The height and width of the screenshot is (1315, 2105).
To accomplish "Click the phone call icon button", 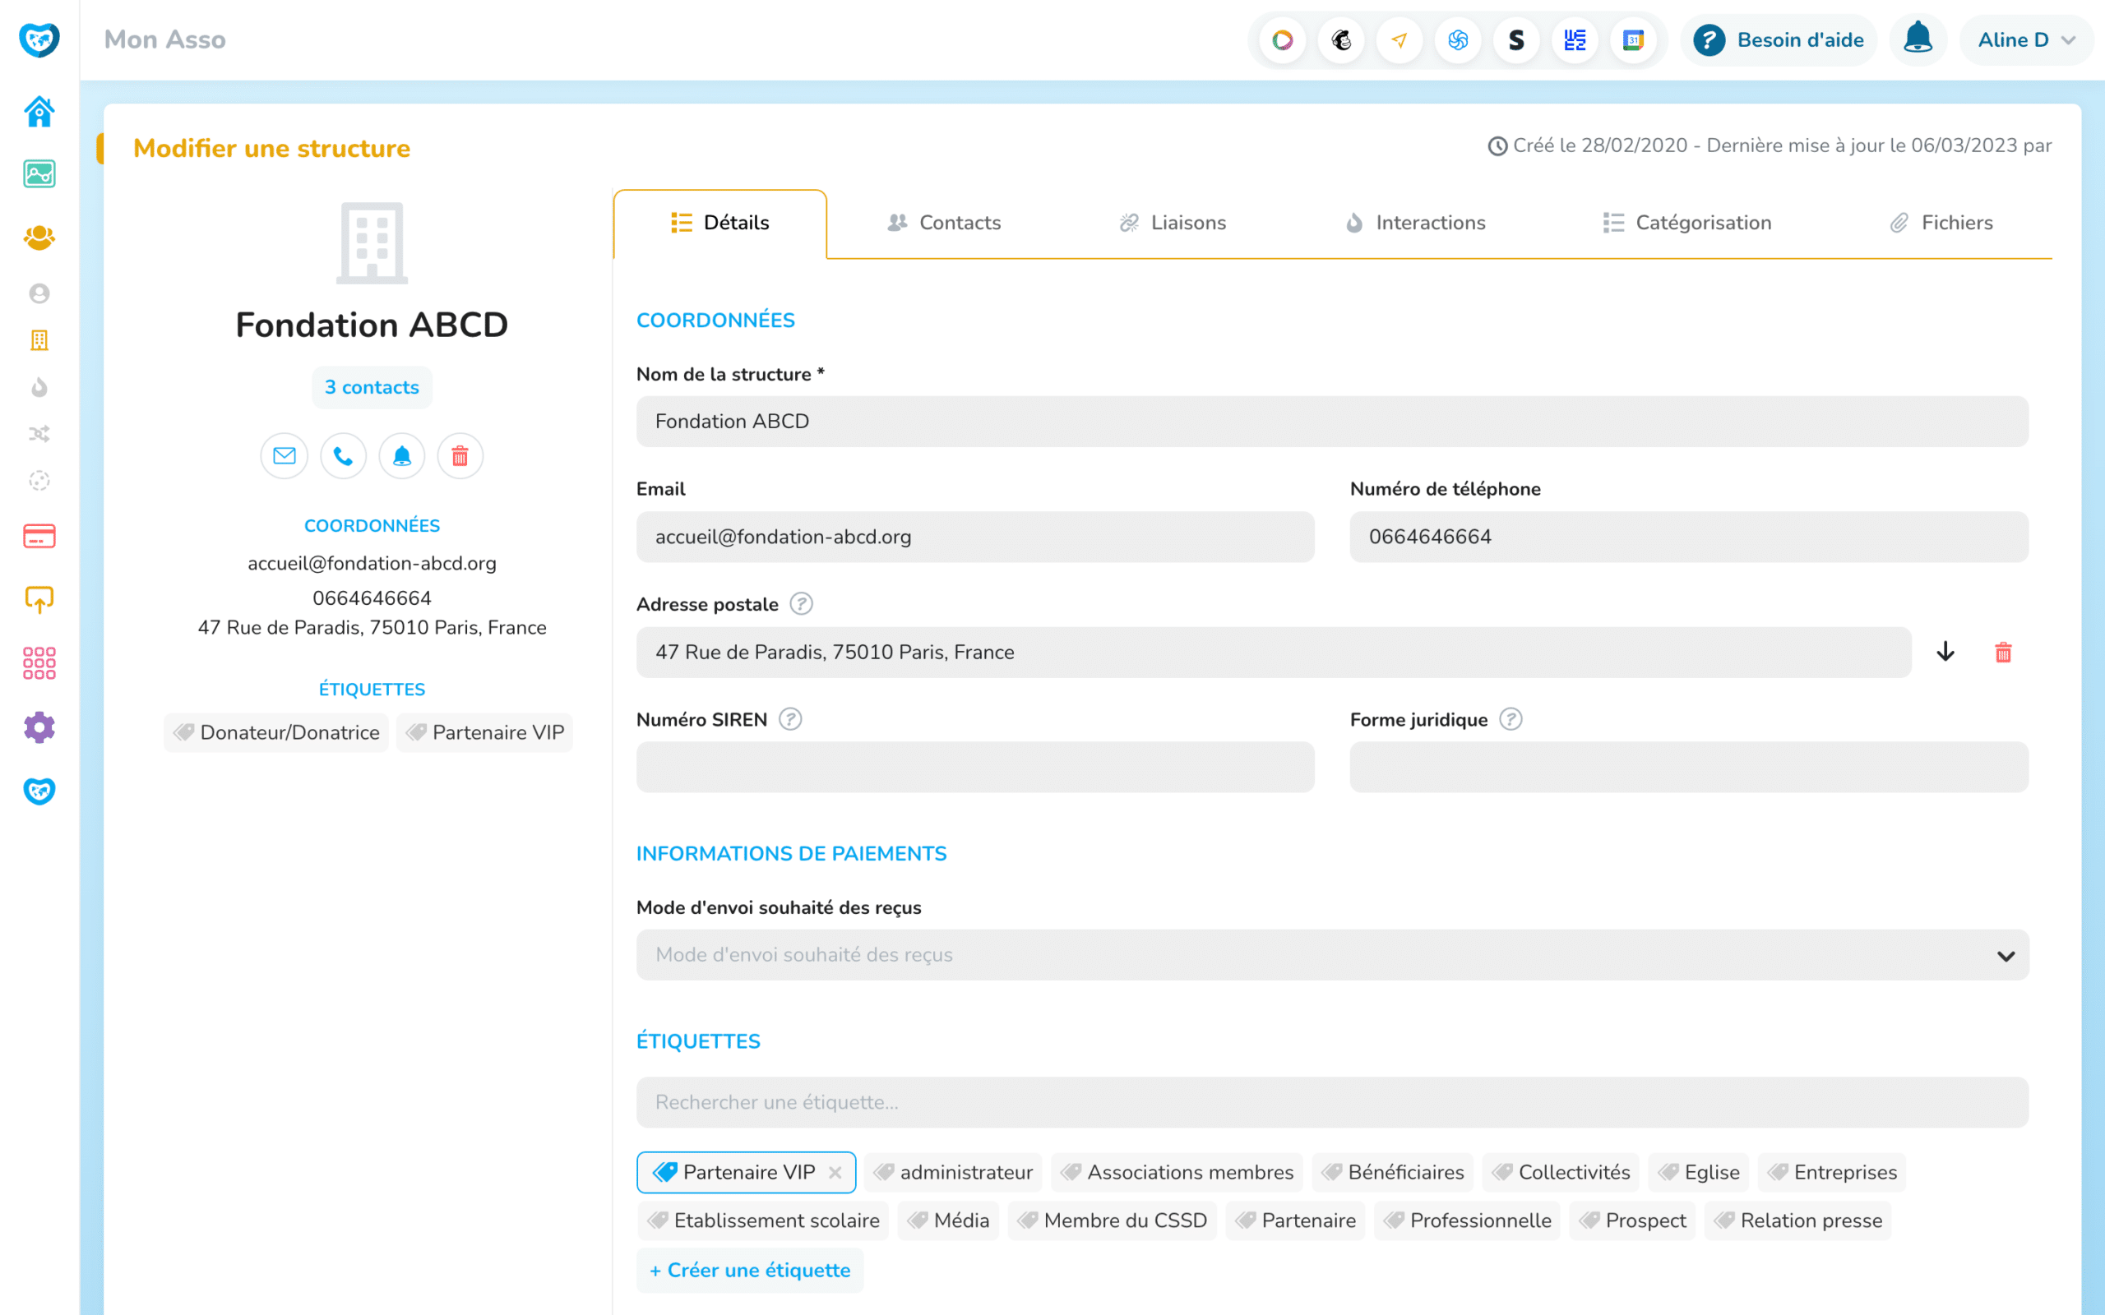I will pos(343,455).
